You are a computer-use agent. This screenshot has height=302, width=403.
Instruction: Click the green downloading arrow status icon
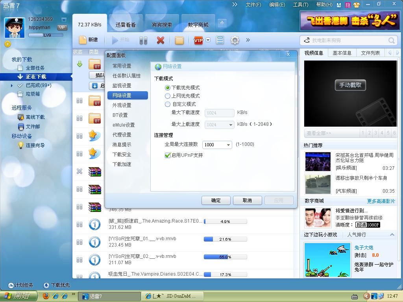tap(79, 64)
